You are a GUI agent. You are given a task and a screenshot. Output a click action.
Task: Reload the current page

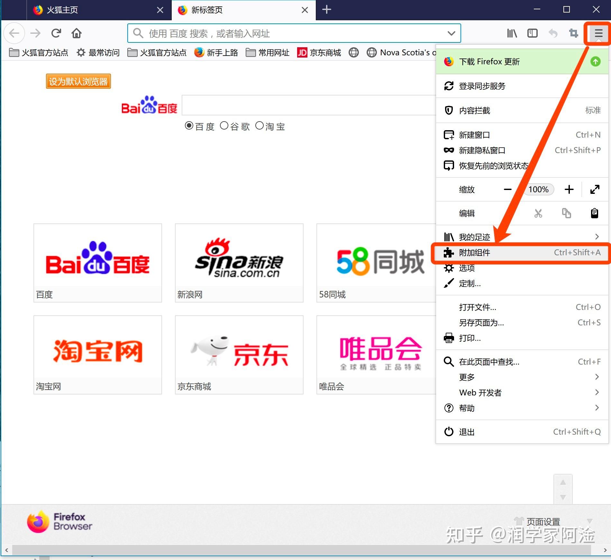click(56, 33)
